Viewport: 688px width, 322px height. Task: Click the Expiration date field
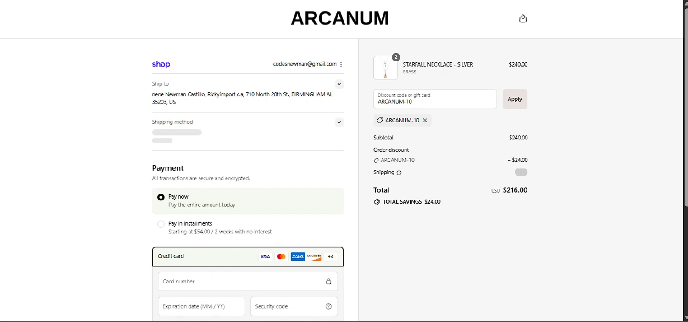tap(201, 306)
